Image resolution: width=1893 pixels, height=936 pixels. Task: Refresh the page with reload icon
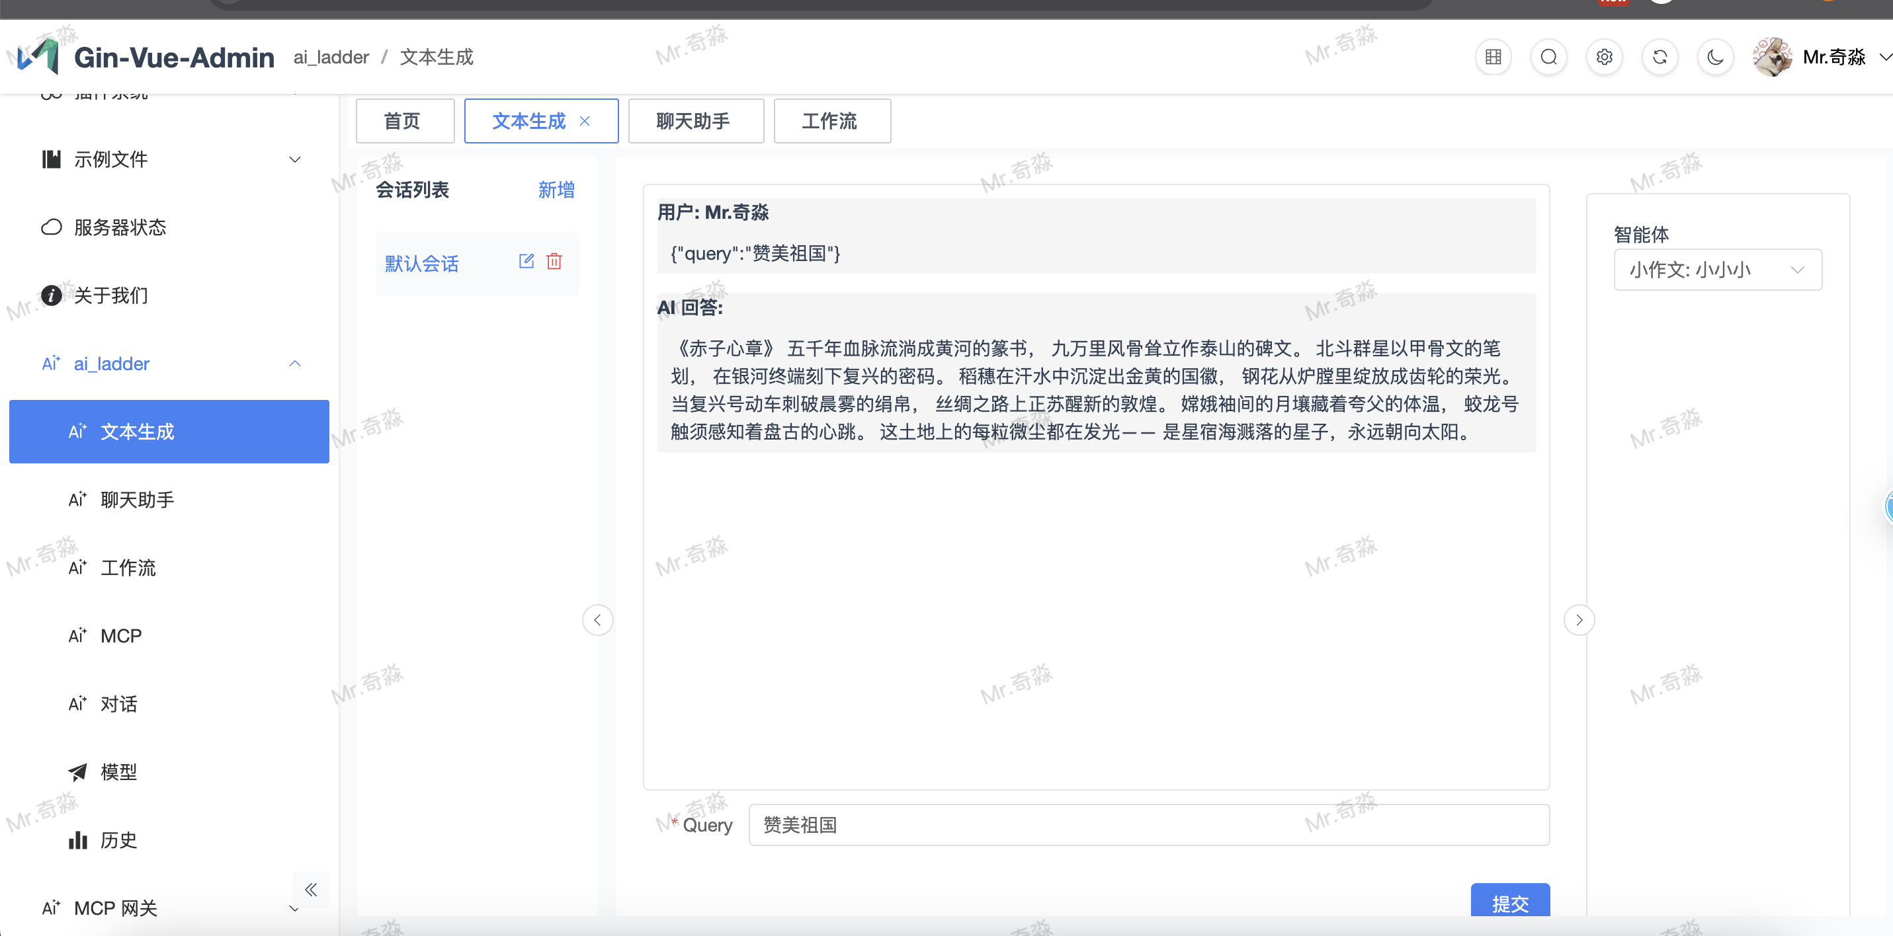coord(1660,57)
